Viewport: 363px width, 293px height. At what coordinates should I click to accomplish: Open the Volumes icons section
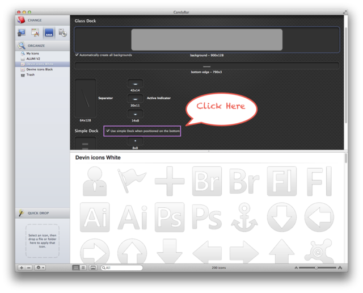pyautogui.click(x=62, y=33)
